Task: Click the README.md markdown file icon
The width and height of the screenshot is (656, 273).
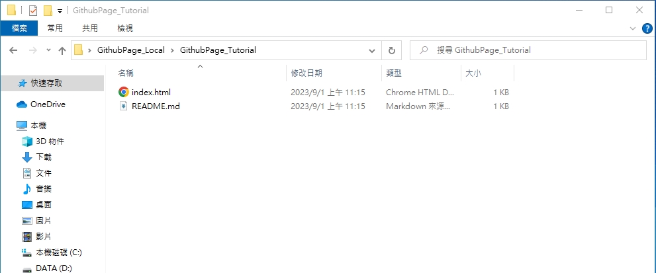Action: pyautogui.click(x=123, y=106)
